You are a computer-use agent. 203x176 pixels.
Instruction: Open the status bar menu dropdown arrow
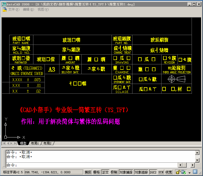(x=189, y=173)
